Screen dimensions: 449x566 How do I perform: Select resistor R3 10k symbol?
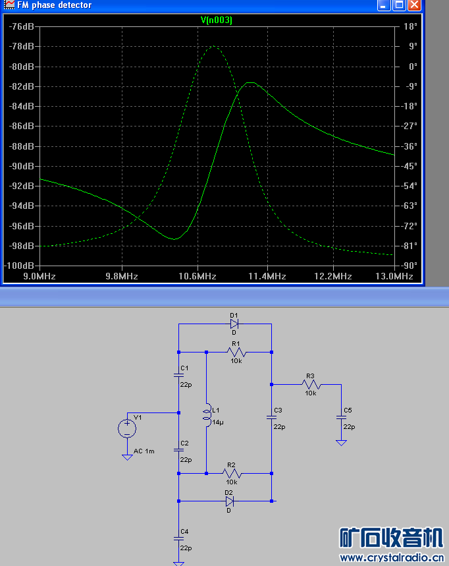tap(311, 384)
